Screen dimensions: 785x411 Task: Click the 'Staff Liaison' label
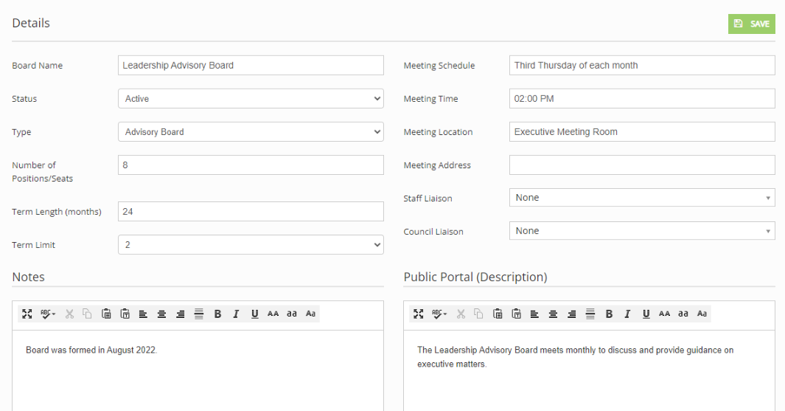428,198
